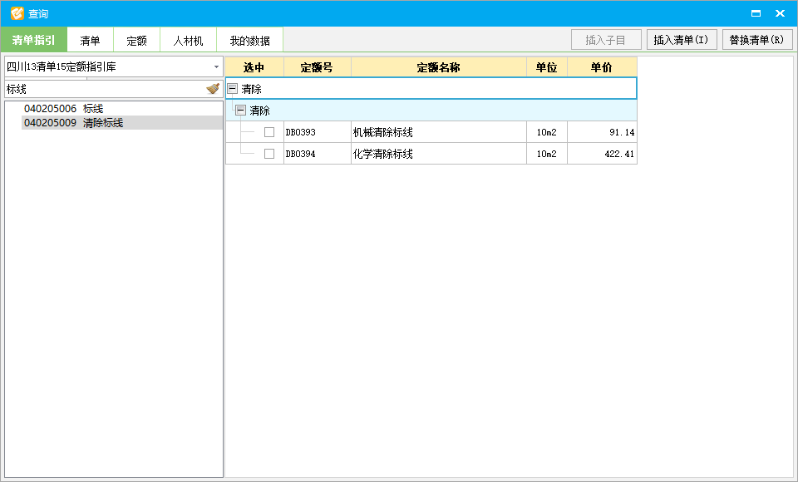Viewport: 798px width, 482px height.
Task: Tick the checkbox for DB0393
Action: [x=269, y=132]
